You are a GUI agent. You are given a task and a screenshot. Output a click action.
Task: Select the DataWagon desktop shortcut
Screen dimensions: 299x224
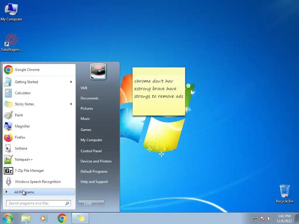(11, 42)
